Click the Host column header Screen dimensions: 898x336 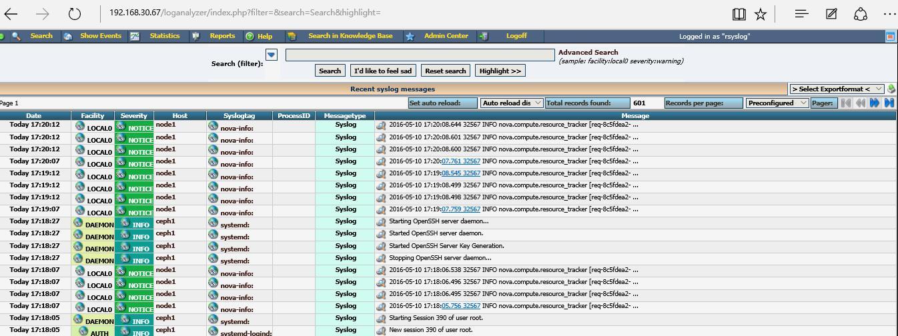pyautogui.click(x=180, y=116)
